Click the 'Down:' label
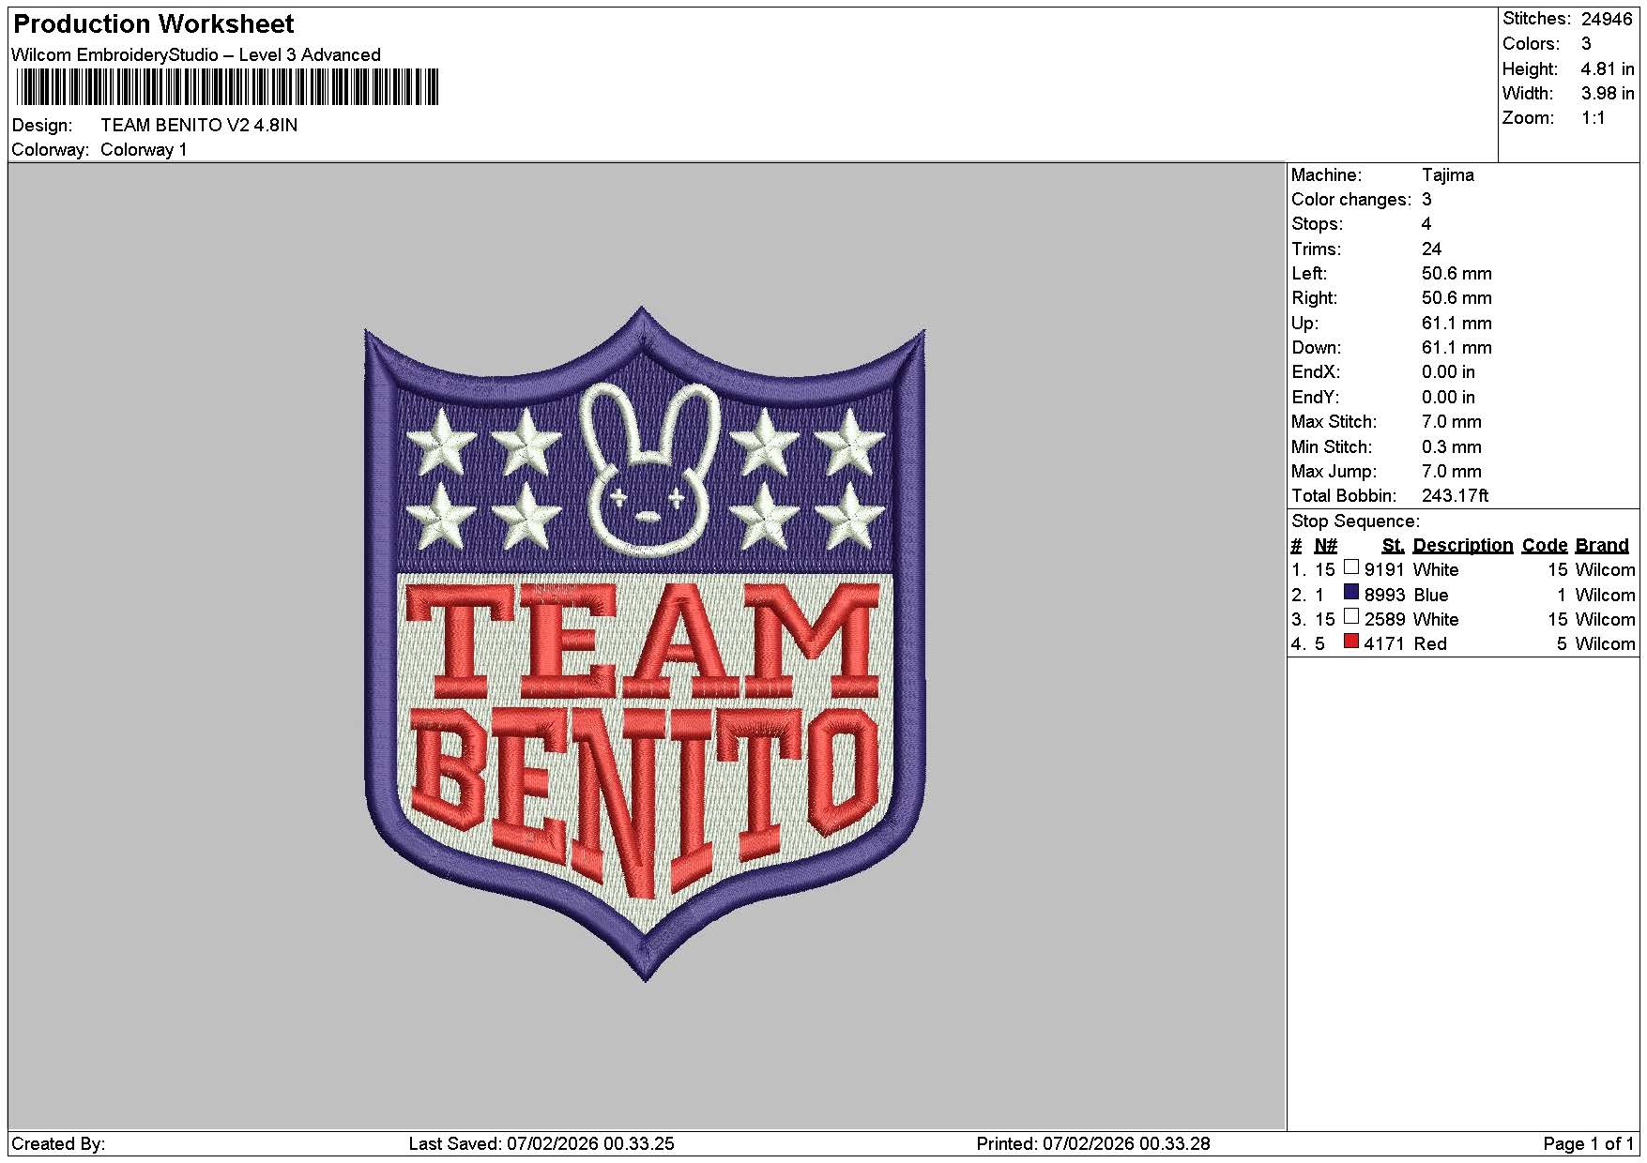 1317,347
